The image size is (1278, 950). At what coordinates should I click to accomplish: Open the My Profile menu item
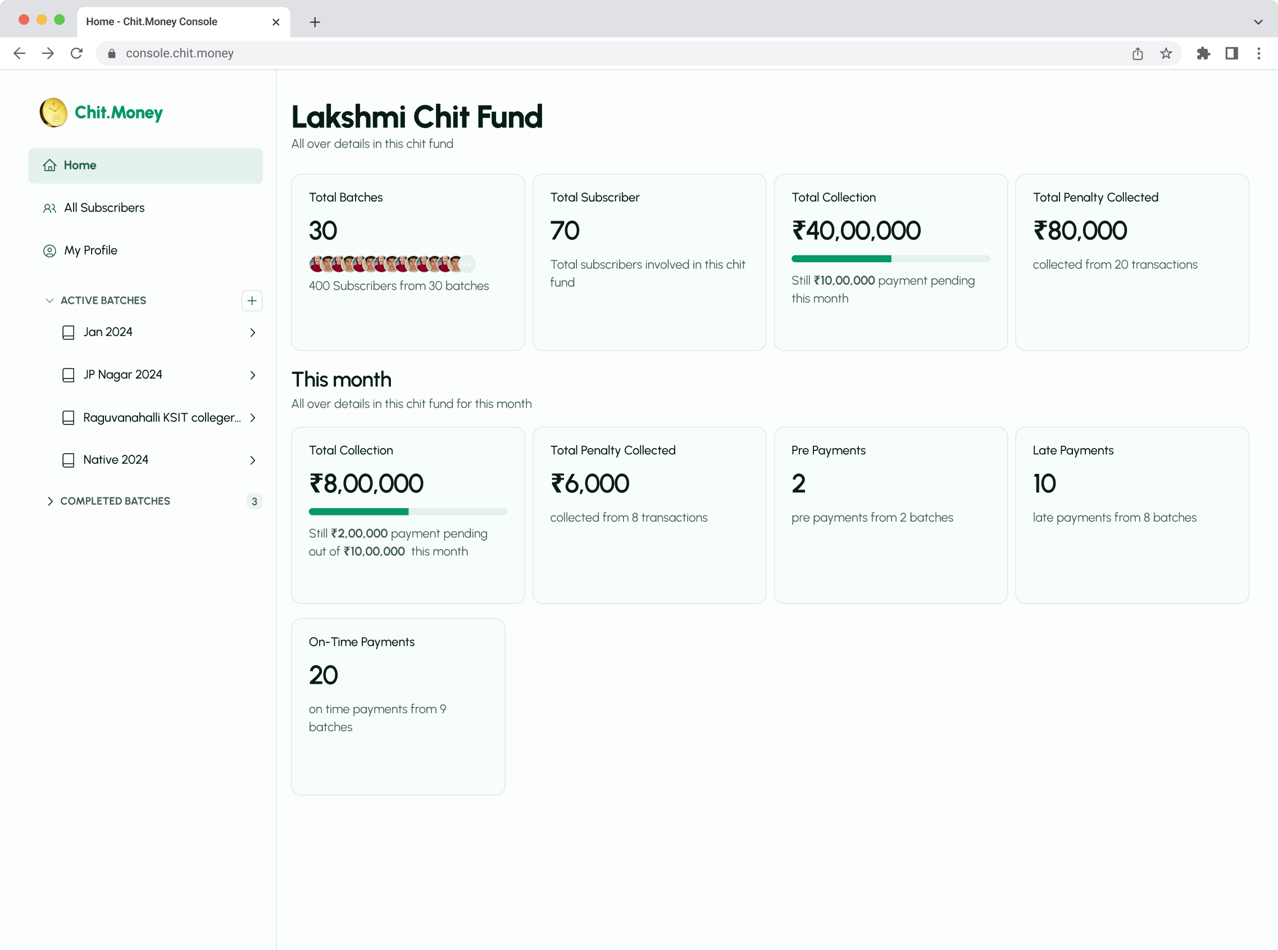(90, 250)
